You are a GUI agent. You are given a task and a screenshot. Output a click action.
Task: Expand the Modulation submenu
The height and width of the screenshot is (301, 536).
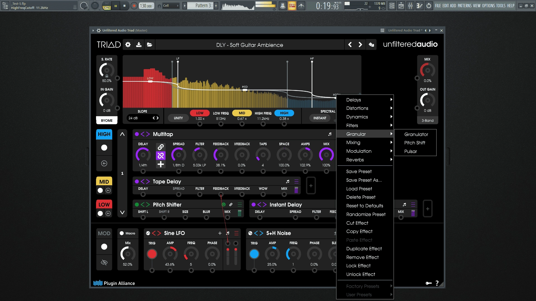pos(365,151)
